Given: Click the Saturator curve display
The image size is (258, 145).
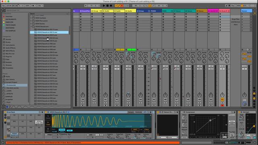Looking at the screenshot, I should point(167,125).
